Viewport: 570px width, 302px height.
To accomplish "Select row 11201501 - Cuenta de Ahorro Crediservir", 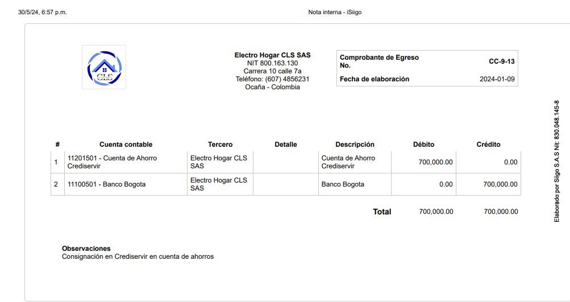I will point(112,162).
